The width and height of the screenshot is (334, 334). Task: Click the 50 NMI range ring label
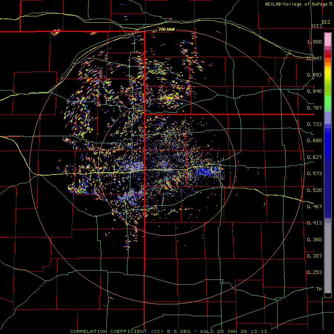[167, 98]
